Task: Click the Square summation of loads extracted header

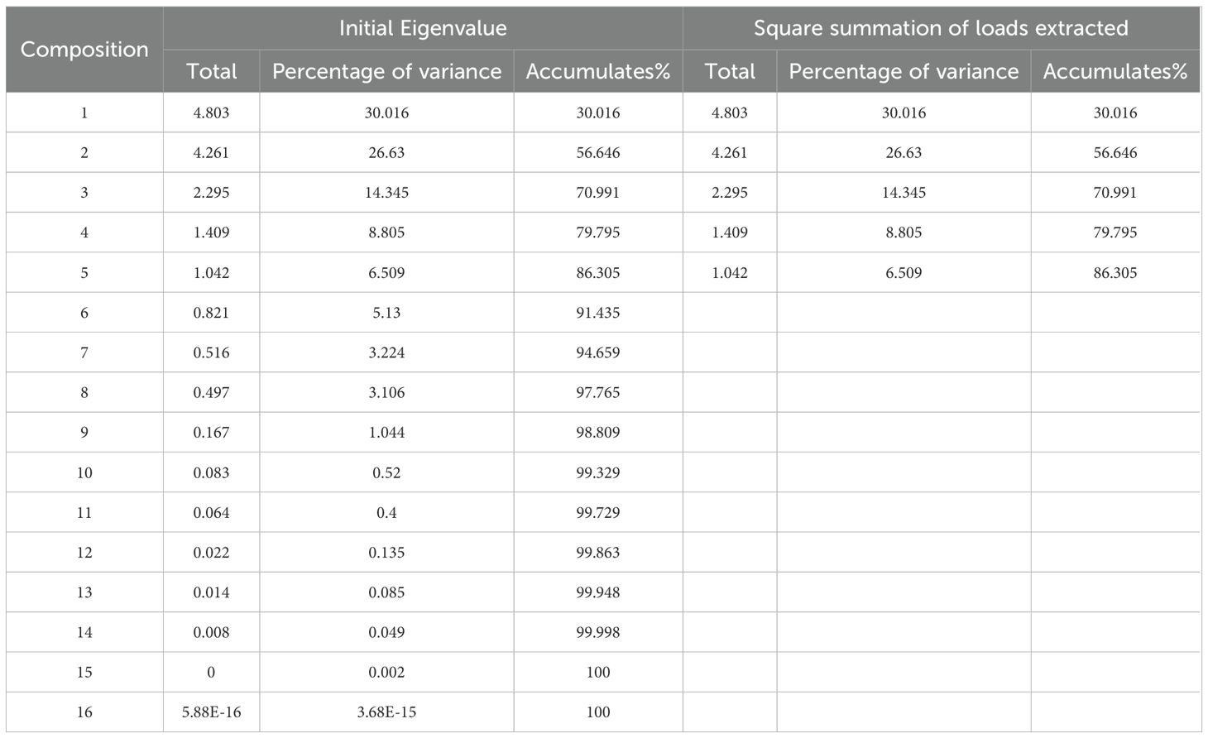Action: [x=941, y=28]
